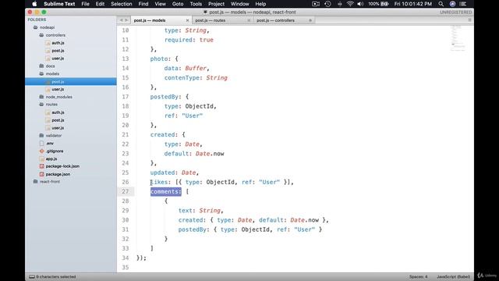The width and height of the screenshot is (499, 281).
Task: Open the tab list dropdown at the tab bar's right end
Action: [x=469, y=20]
